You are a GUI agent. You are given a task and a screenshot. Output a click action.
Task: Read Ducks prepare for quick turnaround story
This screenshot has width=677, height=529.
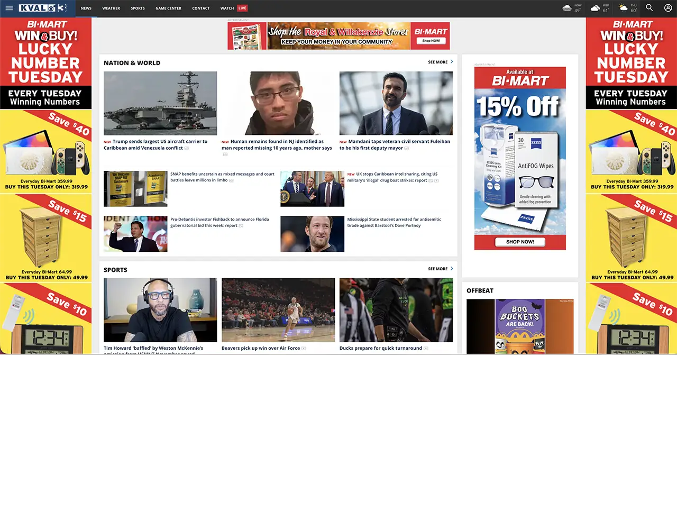point(381,349)
